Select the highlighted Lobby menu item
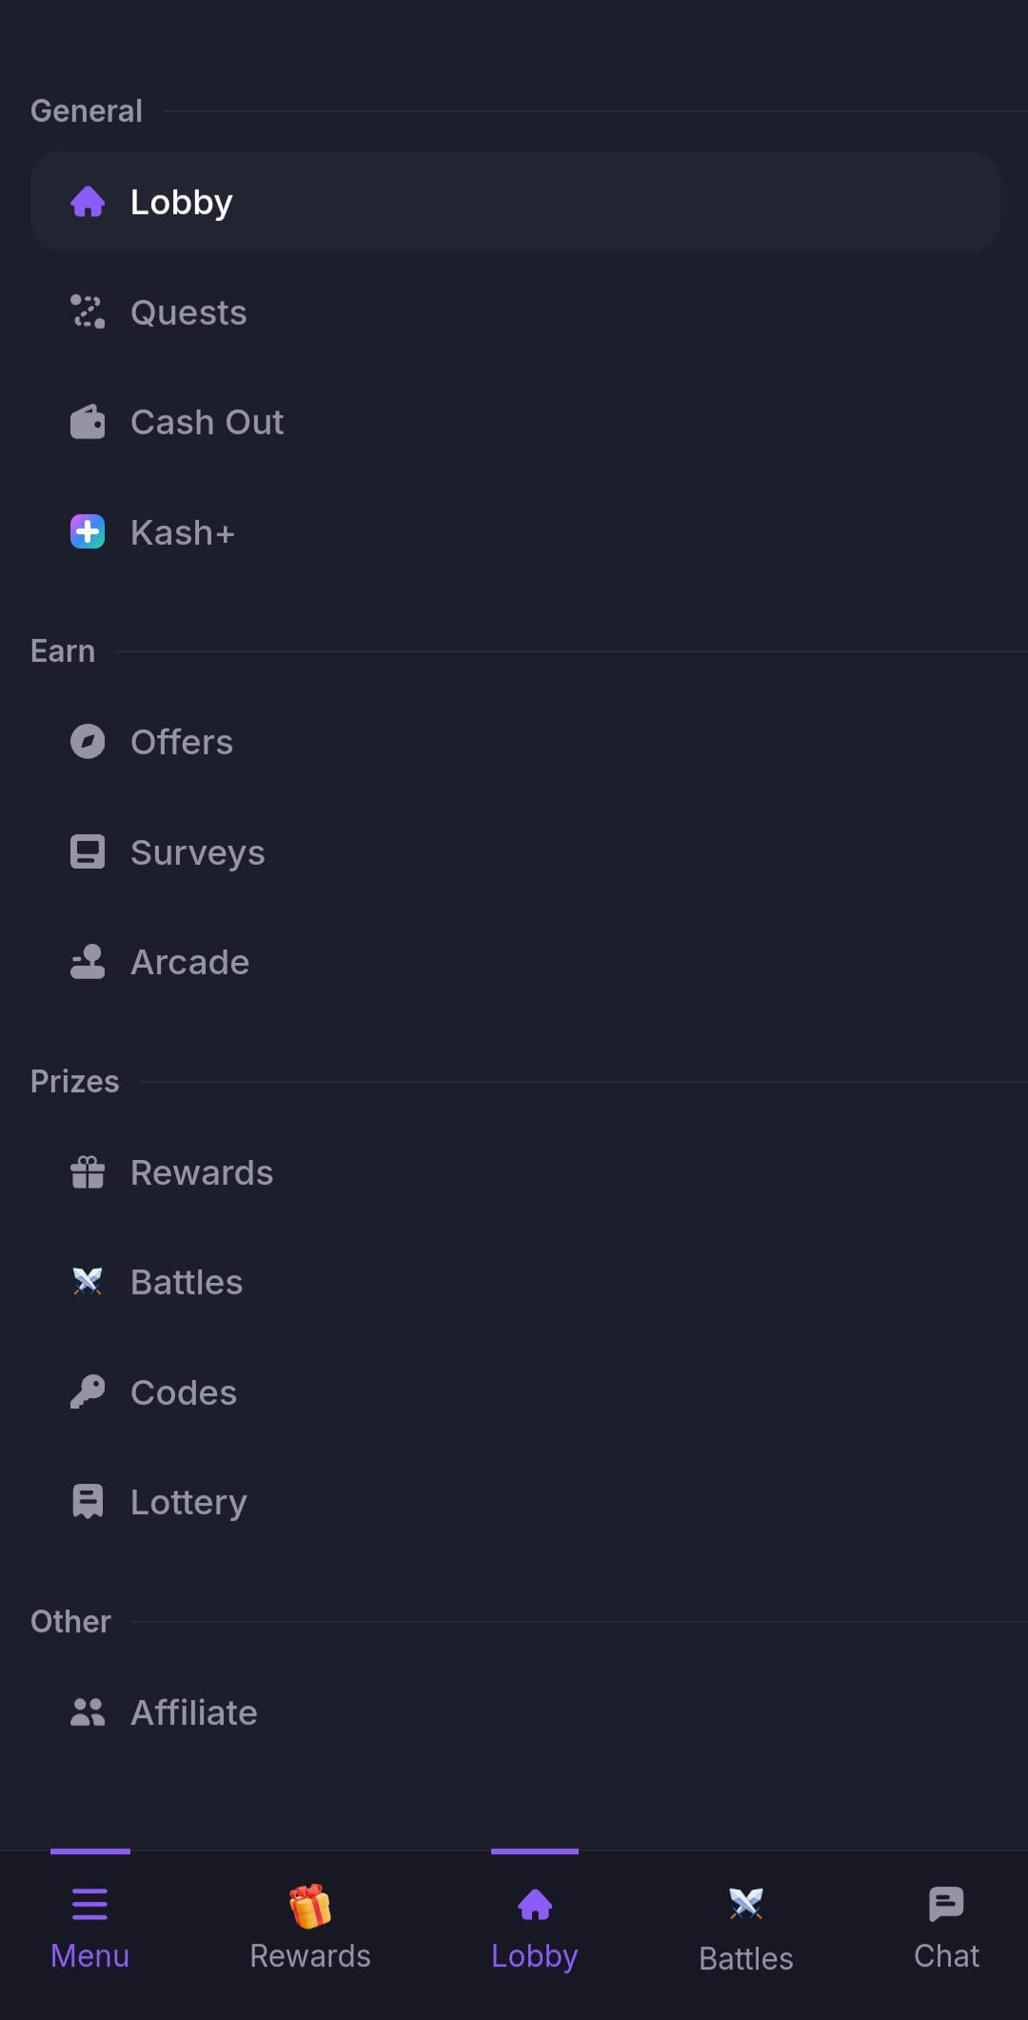This screenshot has height=2020, width=1028. tap(514, 202)
